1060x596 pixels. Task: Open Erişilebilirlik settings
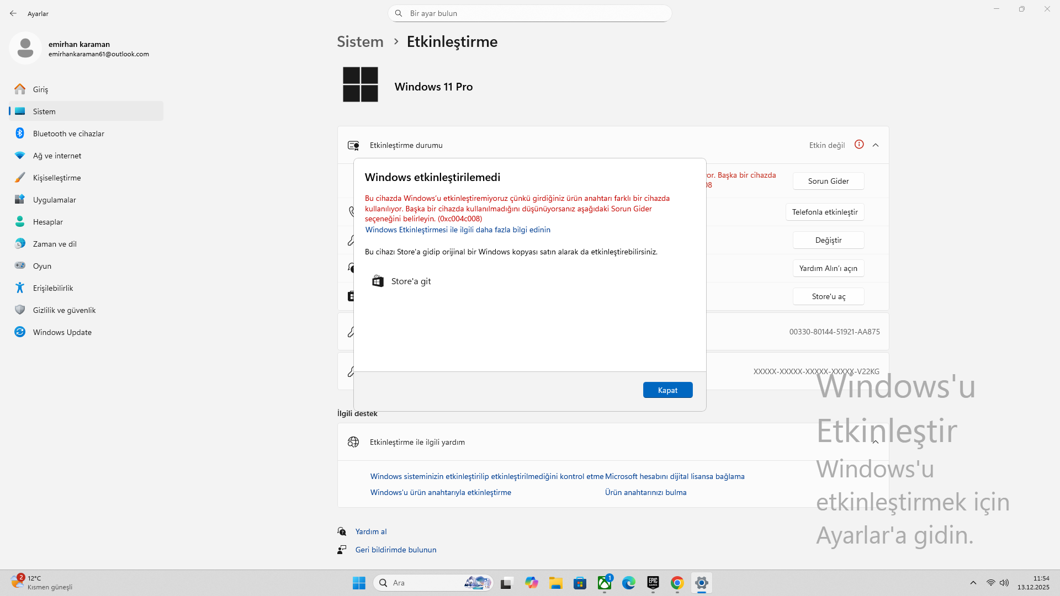(x=86, y=288)
